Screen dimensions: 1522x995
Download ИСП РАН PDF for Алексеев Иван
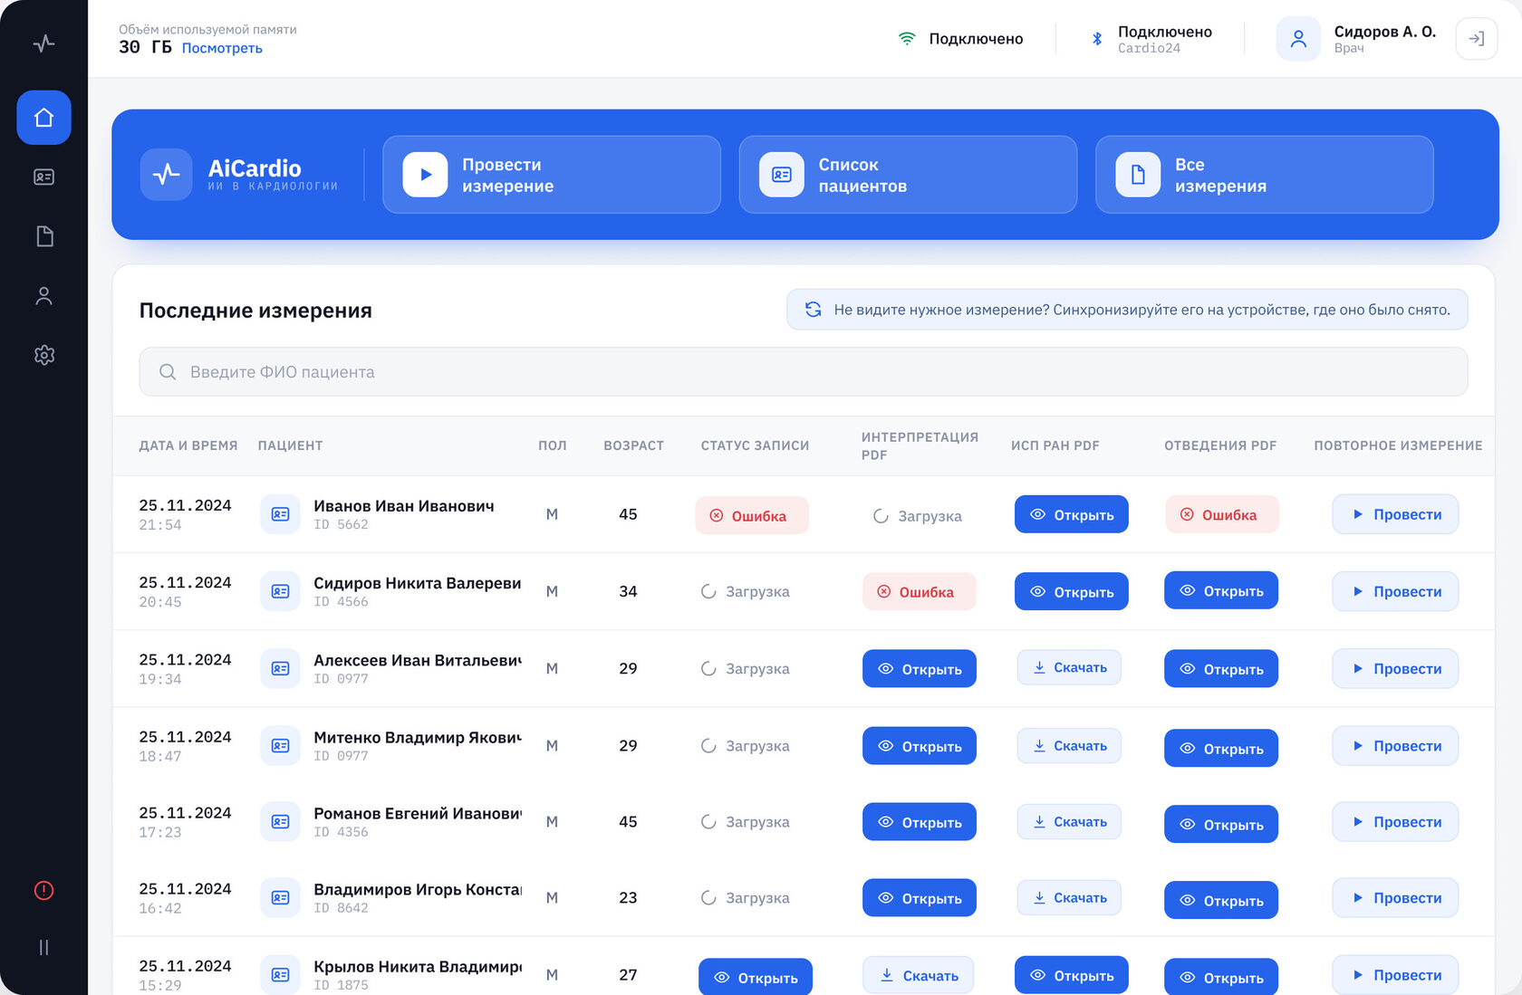click(x=1069, y=667)
